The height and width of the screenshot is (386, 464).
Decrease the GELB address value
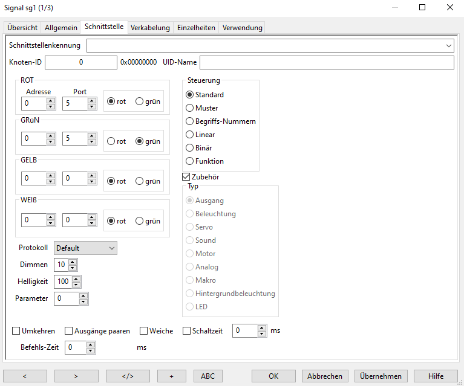(51, 181)
